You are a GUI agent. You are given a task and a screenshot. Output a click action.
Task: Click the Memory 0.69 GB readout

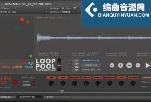pyautogui.click(x=60, y=12)
